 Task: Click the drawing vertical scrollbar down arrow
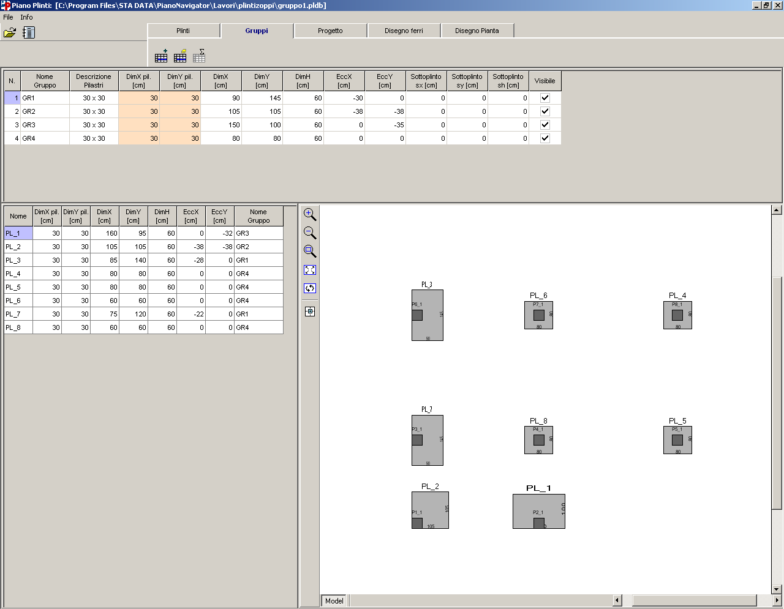pos(777,589)
